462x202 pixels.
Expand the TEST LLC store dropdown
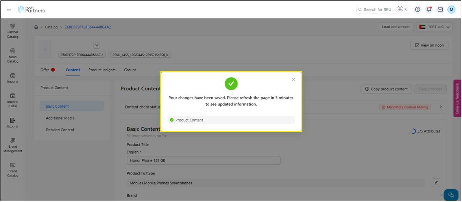[434, 27]
